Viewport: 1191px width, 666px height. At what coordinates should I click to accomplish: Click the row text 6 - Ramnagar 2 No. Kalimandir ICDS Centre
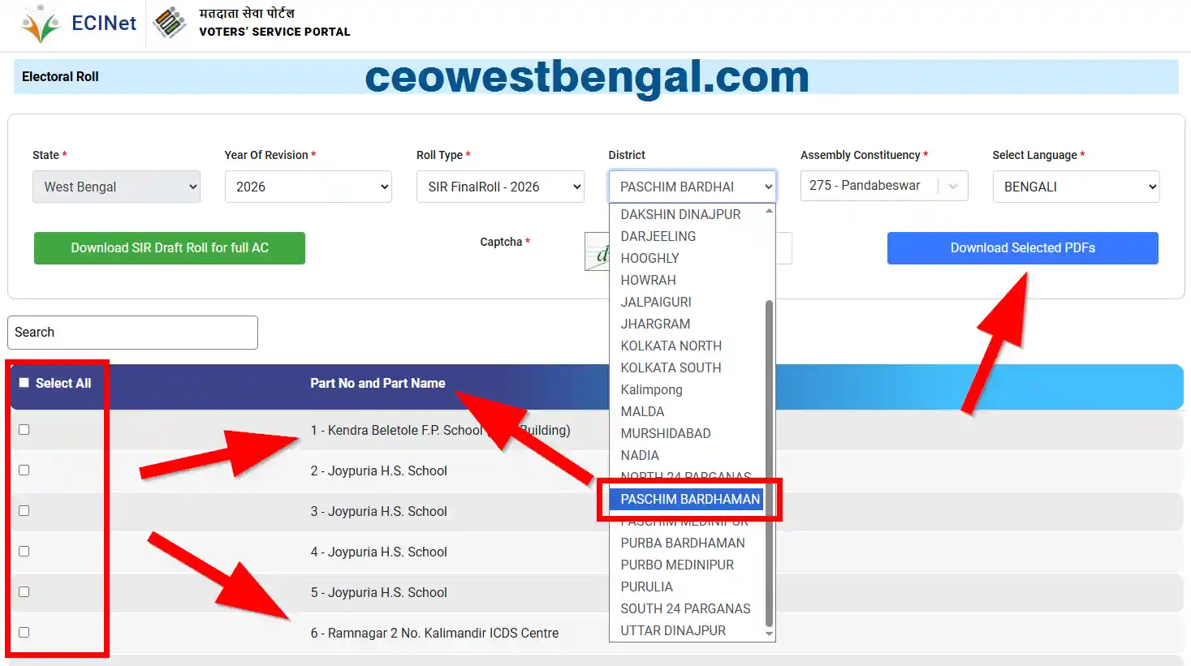click(434, 633)
